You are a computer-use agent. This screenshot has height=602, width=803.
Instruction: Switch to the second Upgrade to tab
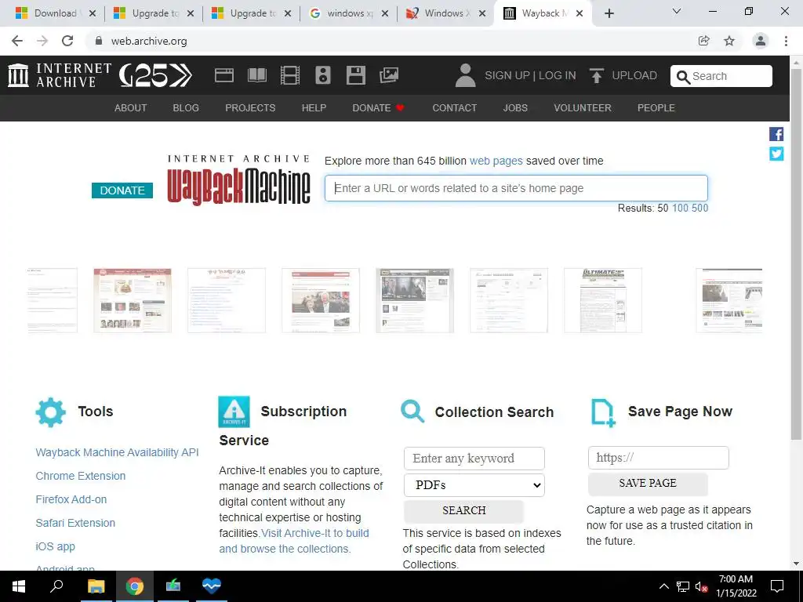[250, 13]
